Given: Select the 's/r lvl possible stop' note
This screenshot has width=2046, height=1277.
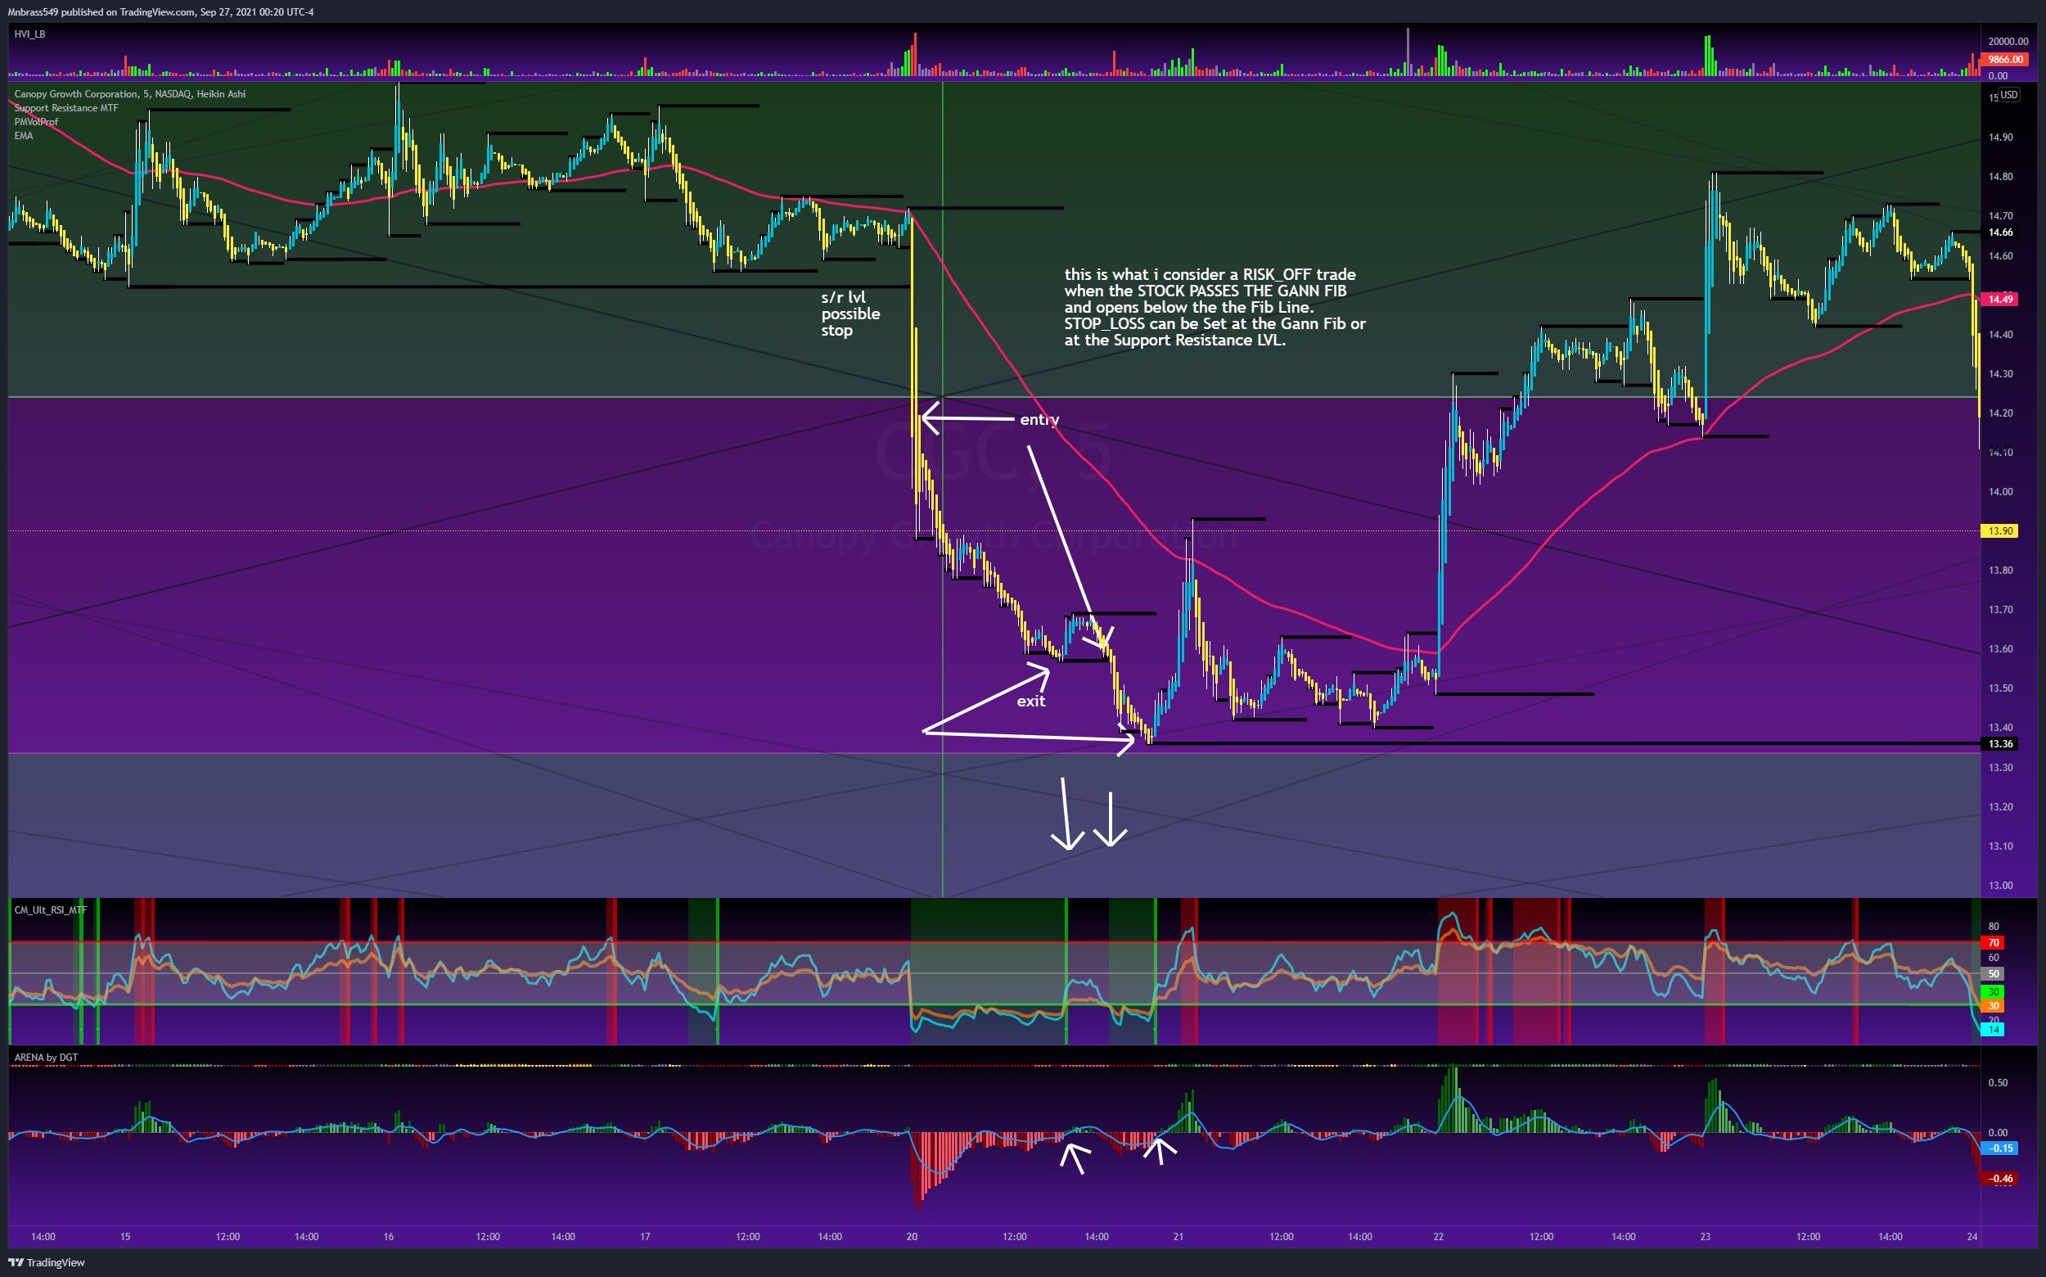Looking at the screenshot, I should pyautogui.click(x=850, y=314).
